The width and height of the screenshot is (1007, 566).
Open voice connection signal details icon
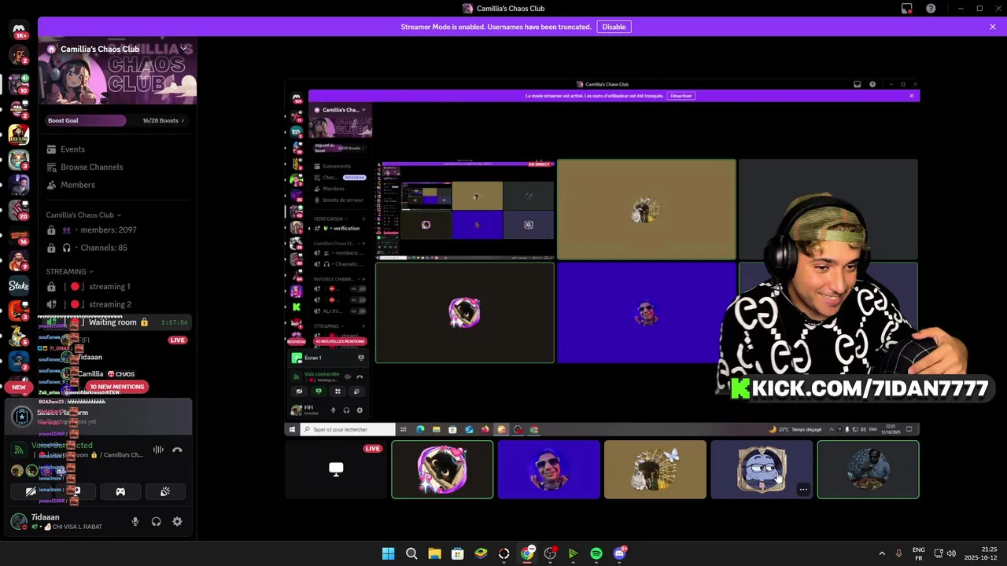(19, 450)
